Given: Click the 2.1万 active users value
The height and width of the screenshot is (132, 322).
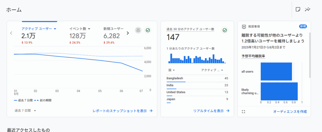Looking at the screenshot, I should 28,36.
